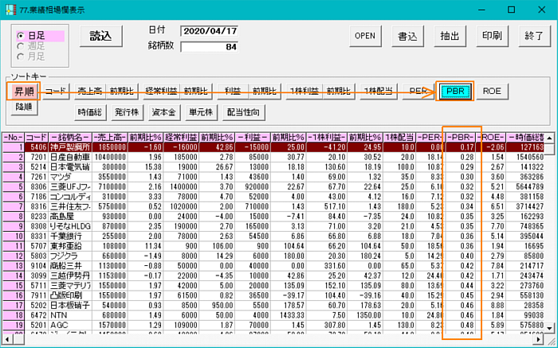Sort by ROE key button
Screen dimensions: 558x348
click(x=492, y=92)
